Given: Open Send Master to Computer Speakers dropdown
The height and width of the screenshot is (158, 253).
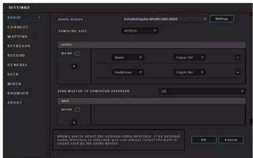Looking at the screenshot, I should 202,91.
